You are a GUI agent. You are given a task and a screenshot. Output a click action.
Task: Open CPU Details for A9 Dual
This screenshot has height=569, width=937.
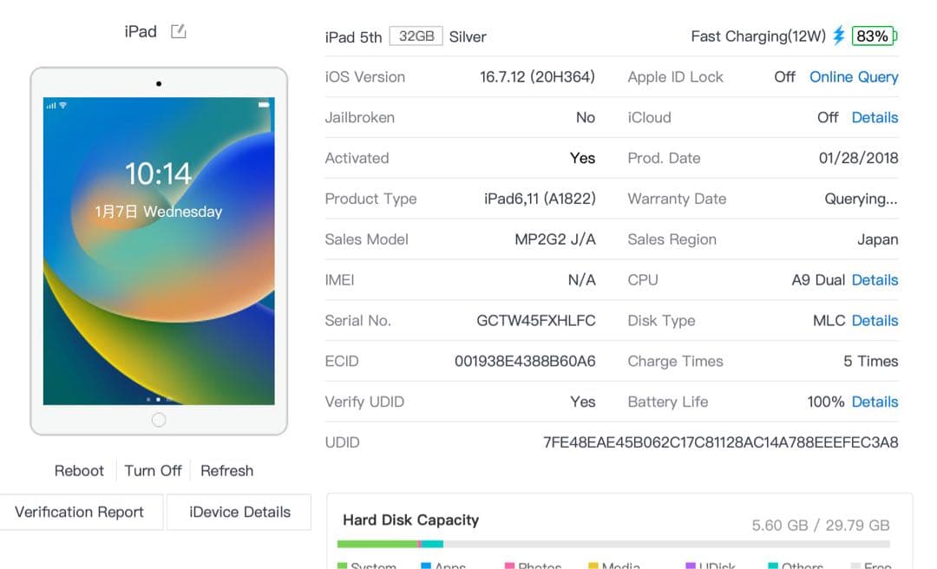(875, 279)
